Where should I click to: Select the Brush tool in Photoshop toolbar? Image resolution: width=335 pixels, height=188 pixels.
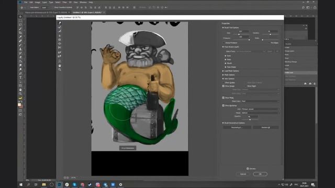click(20, 45)
